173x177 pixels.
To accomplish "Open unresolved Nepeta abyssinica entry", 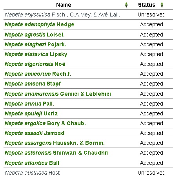I will pyautogui.click(x=62, y=15).
